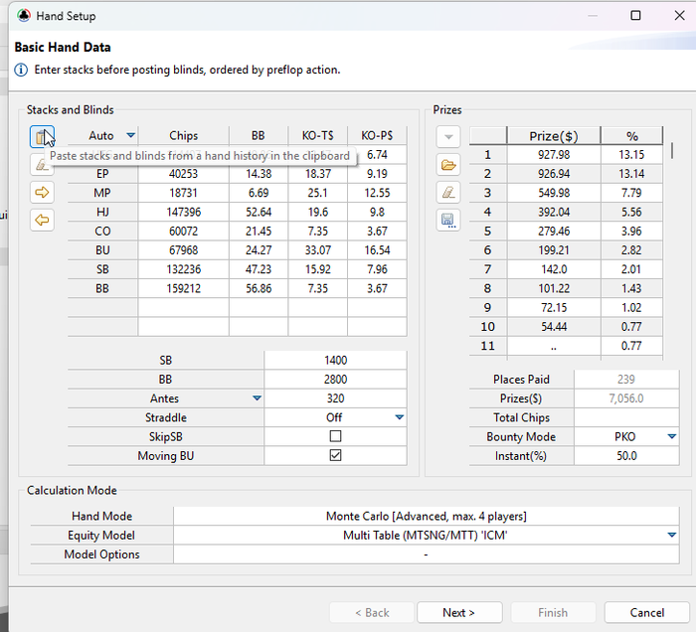Paste stacks from clipboard hand history
This screenshot has height=632, width=696.
[x=42, y=137]
